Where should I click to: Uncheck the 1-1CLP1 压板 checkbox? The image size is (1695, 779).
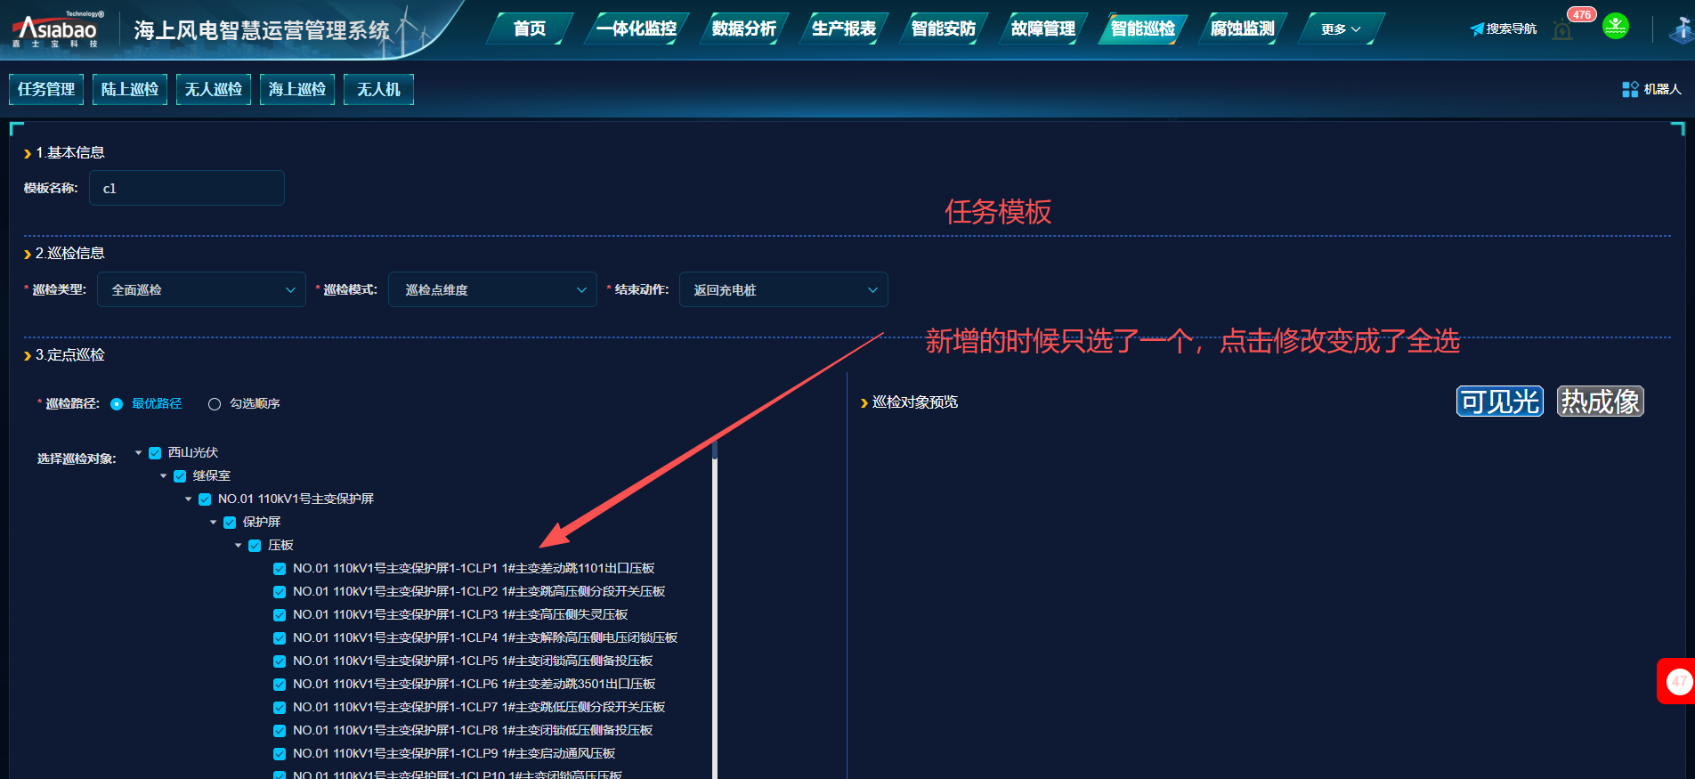[x=280, y=569]
